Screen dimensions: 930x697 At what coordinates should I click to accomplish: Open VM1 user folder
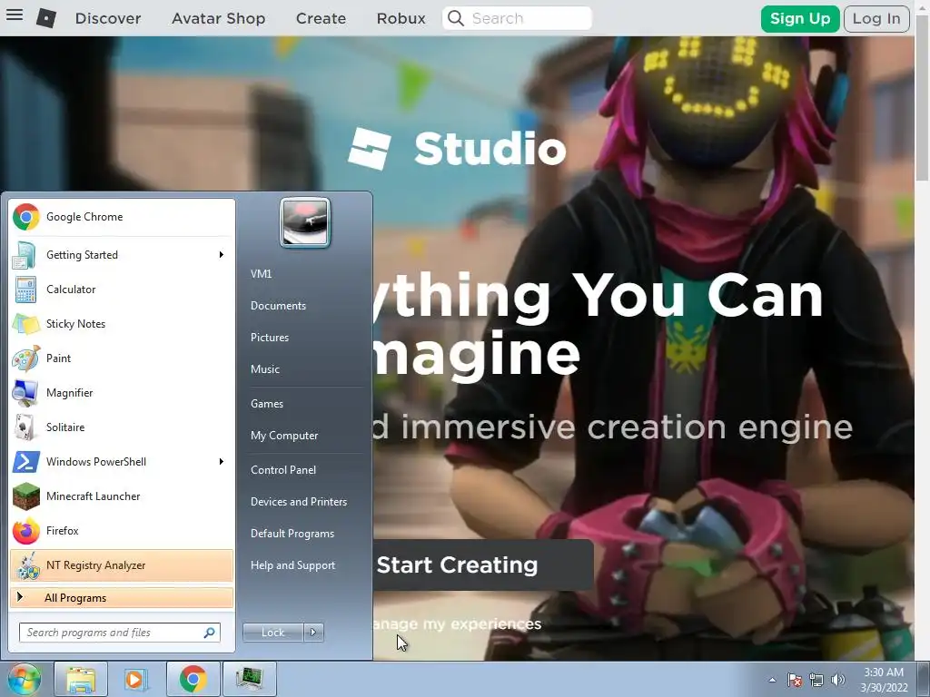[261, 274]
